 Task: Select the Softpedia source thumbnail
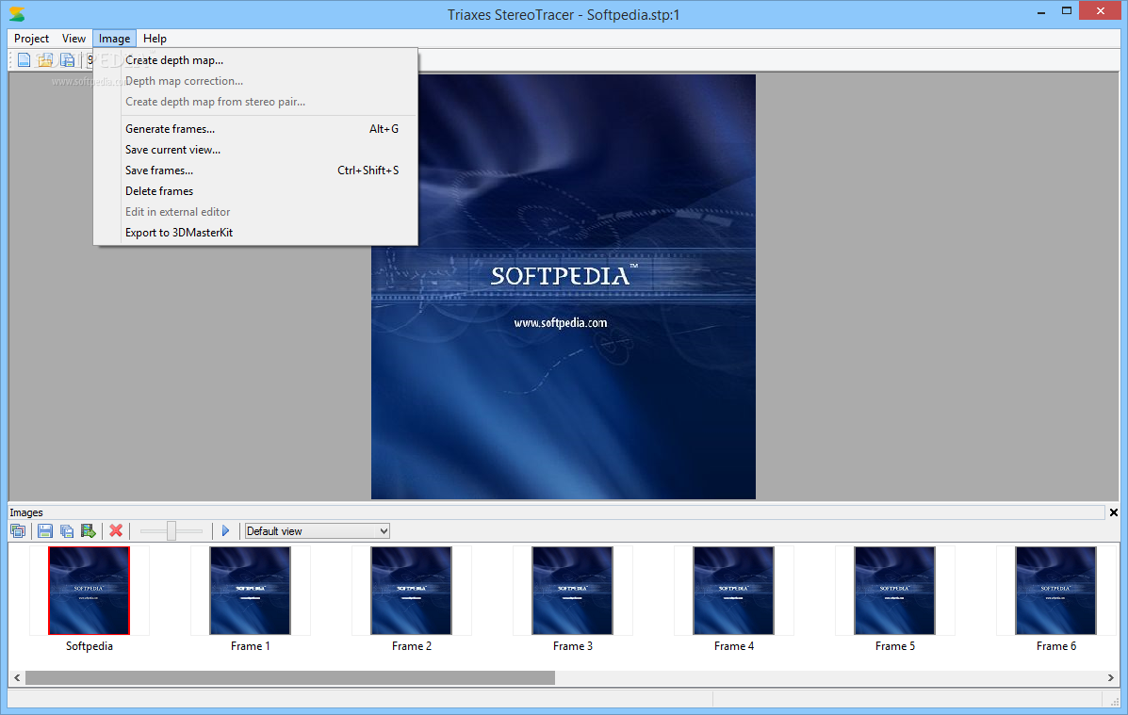tap(90, 591)
